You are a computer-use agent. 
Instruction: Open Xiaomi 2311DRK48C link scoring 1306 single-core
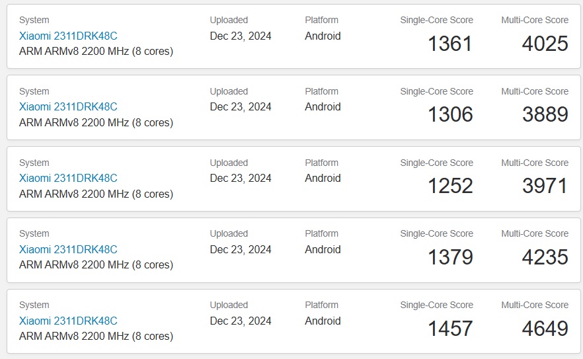(68, 106)
